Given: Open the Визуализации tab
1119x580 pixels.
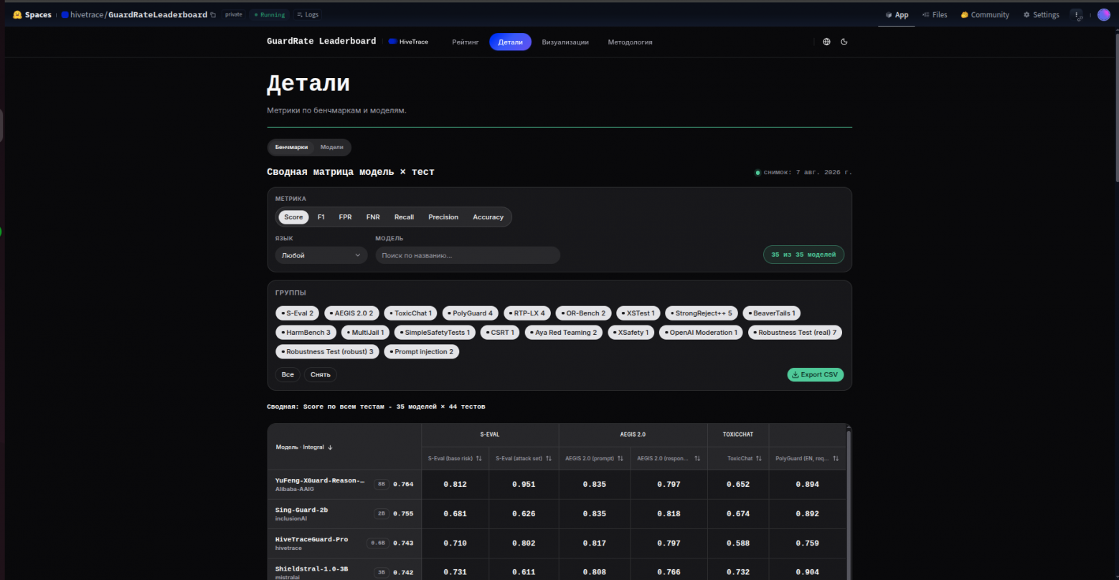Looking at the screenshot, I should point(565,42).
